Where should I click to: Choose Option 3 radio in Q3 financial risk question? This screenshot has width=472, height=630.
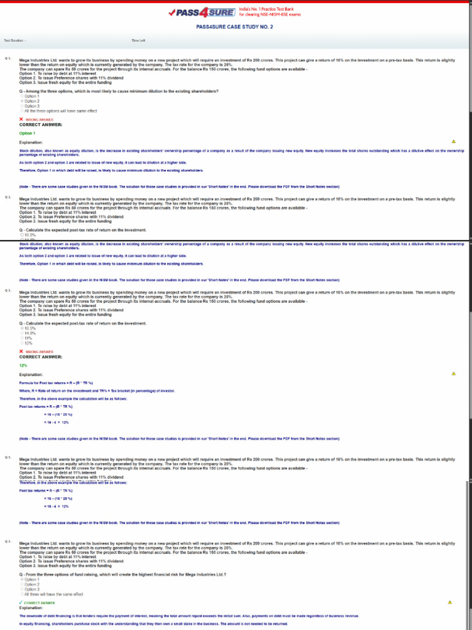tap(22, 589)
